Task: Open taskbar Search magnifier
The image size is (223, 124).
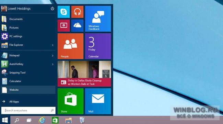Action: pyautogui.click(x=17, y=120)
